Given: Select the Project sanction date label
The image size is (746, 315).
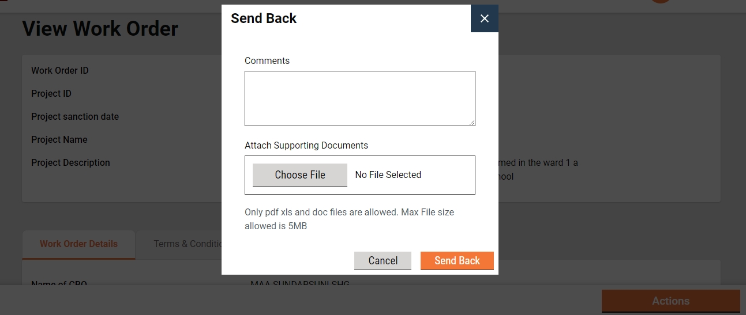Looking at the screenshot, I should 75,117.
